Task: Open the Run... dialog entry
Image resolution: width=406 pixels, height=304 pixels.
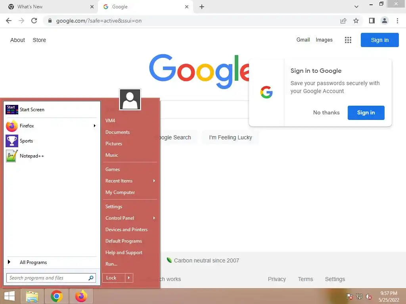Action: (x=111, y=264)
